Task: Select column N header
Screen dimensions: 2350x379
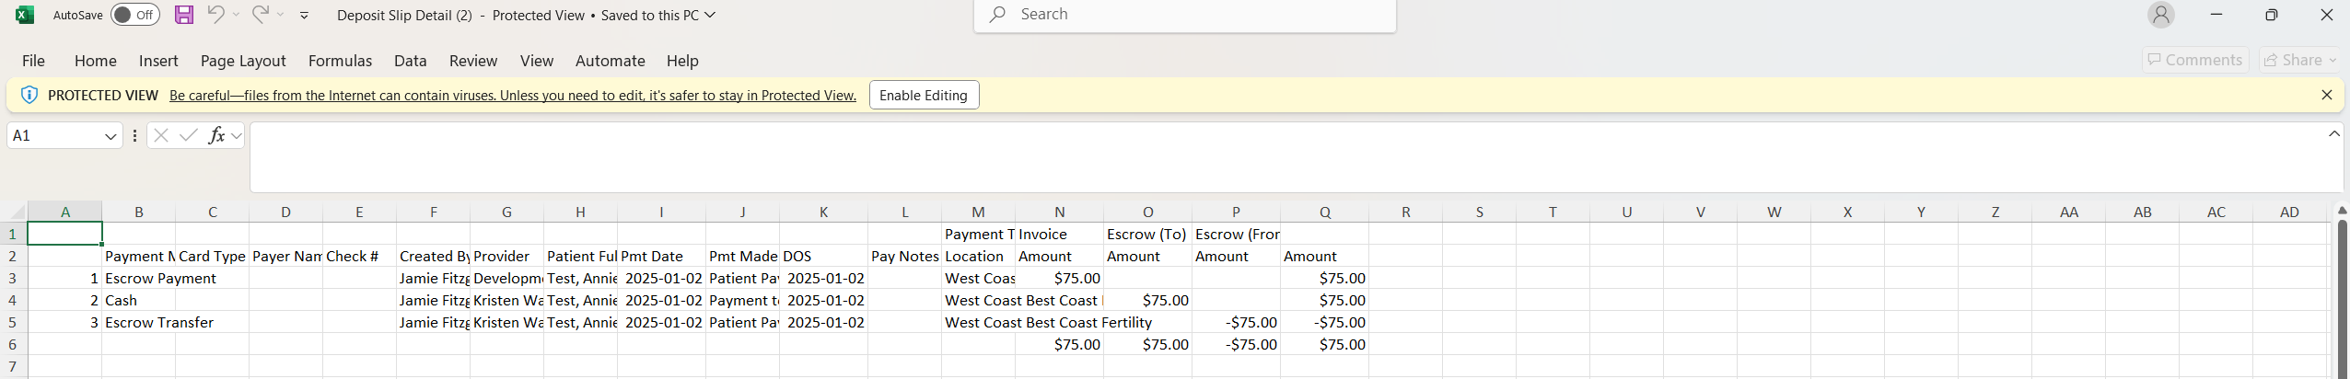Action: [x=1059, y=212]
